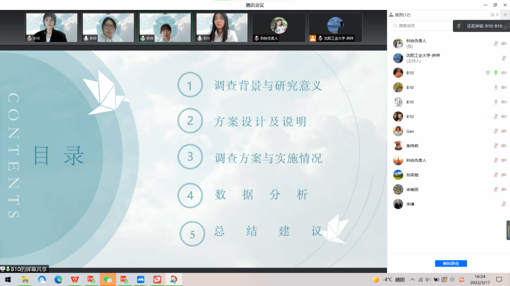510x286 pixels.
Task: Open WPS Office from the taskbar
Action: (x=75, y=279)
